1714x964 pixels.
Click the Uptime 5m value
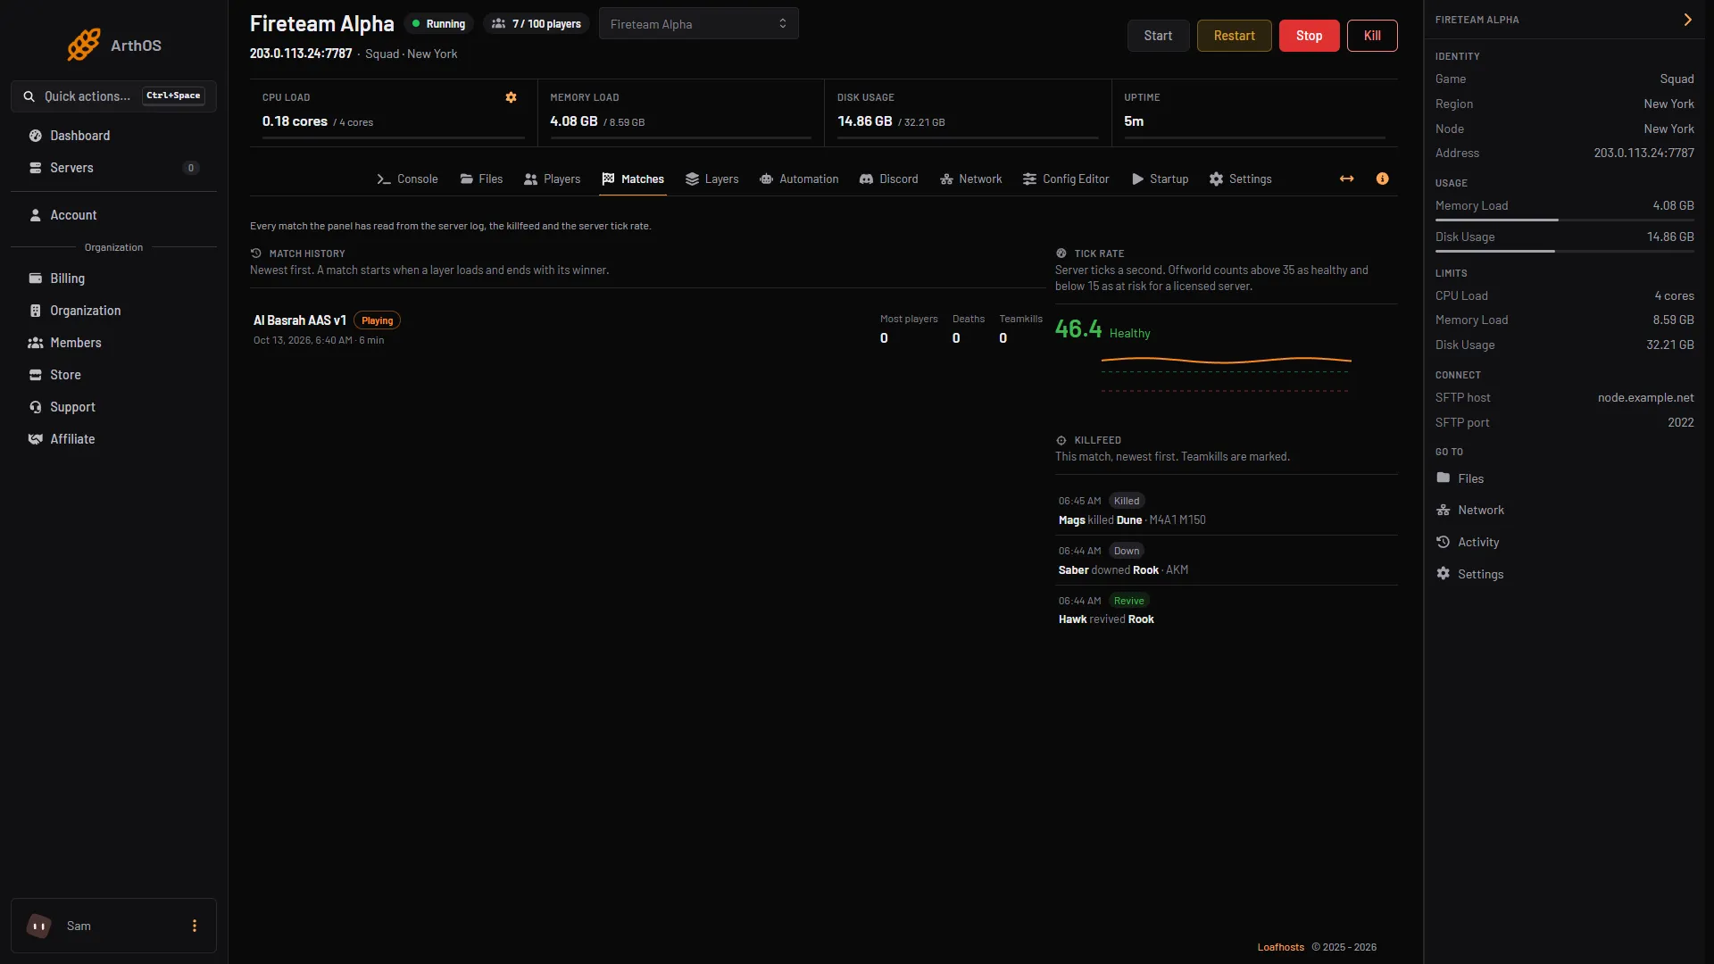point(1134,121)
